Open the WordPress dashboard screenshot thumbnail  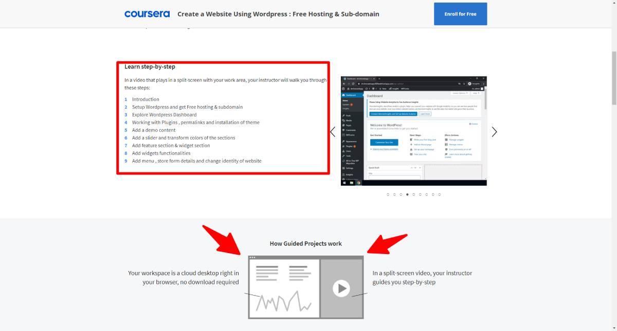[x=413, y=131]
